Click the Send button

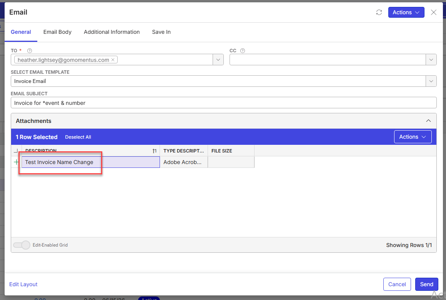click(x=427, y=284)
